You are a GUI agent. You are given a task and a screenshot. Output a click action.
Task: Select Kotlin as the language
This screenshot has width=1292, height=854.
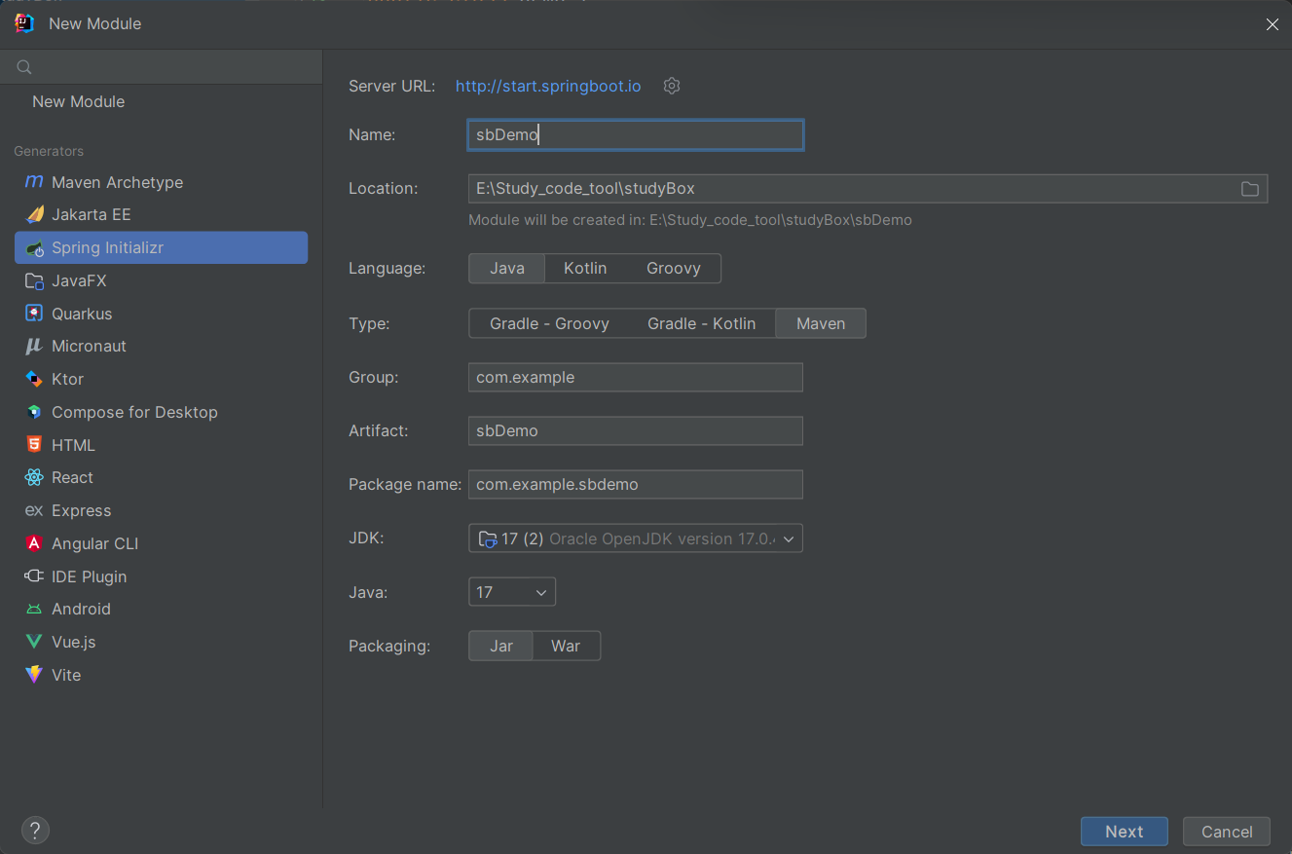585,269
